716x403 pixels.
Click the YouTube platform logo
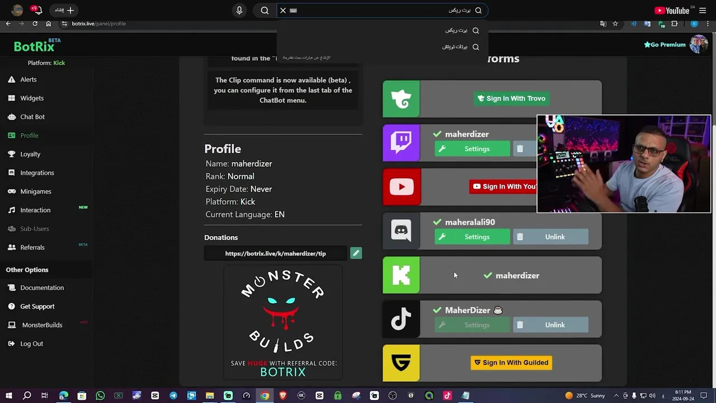(x=401, y=187)
